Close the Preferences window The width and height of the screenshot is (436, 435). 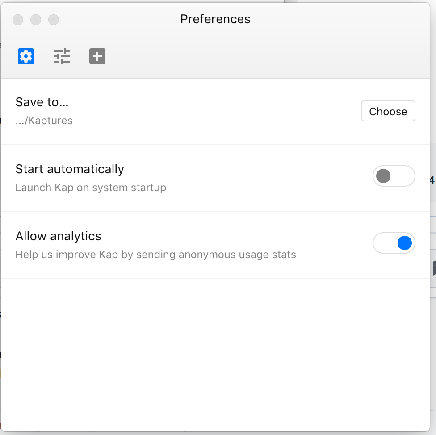(18, 20)
